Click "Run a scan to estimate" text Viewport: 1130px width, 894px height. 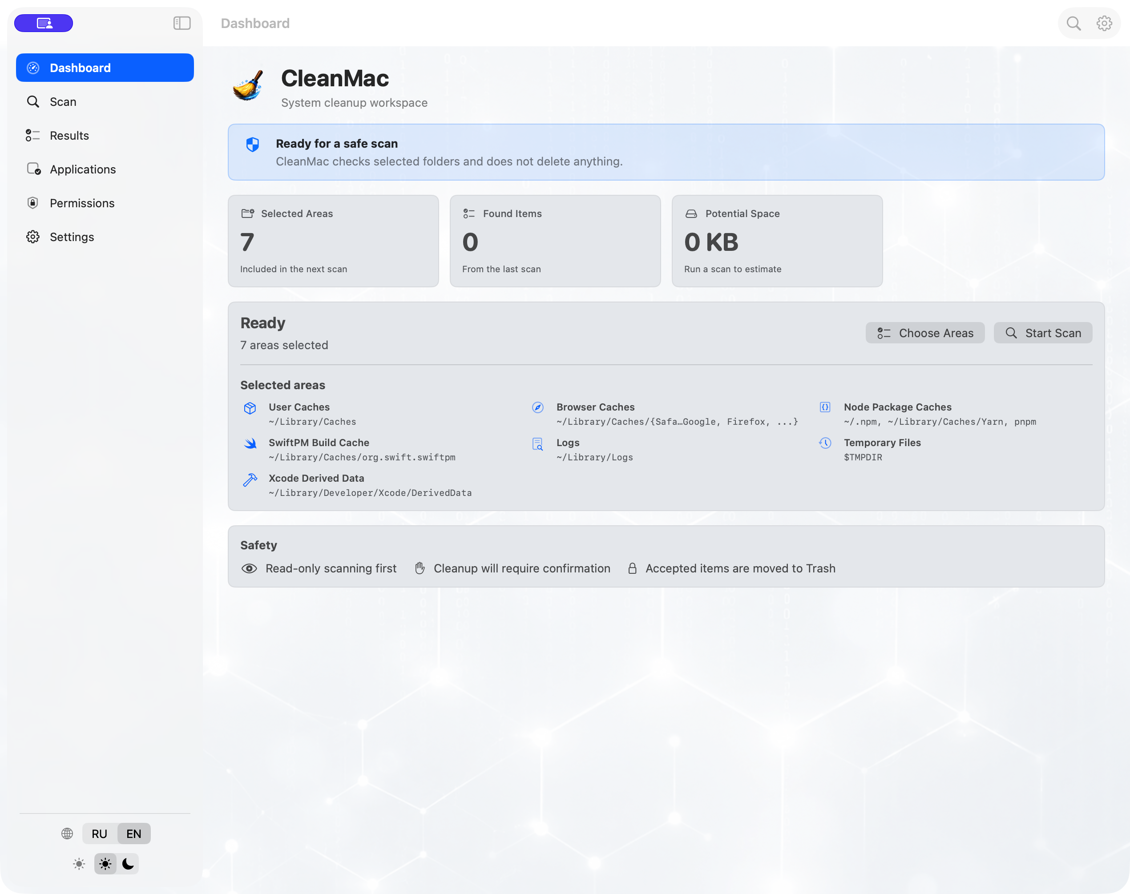coord(733,269)
